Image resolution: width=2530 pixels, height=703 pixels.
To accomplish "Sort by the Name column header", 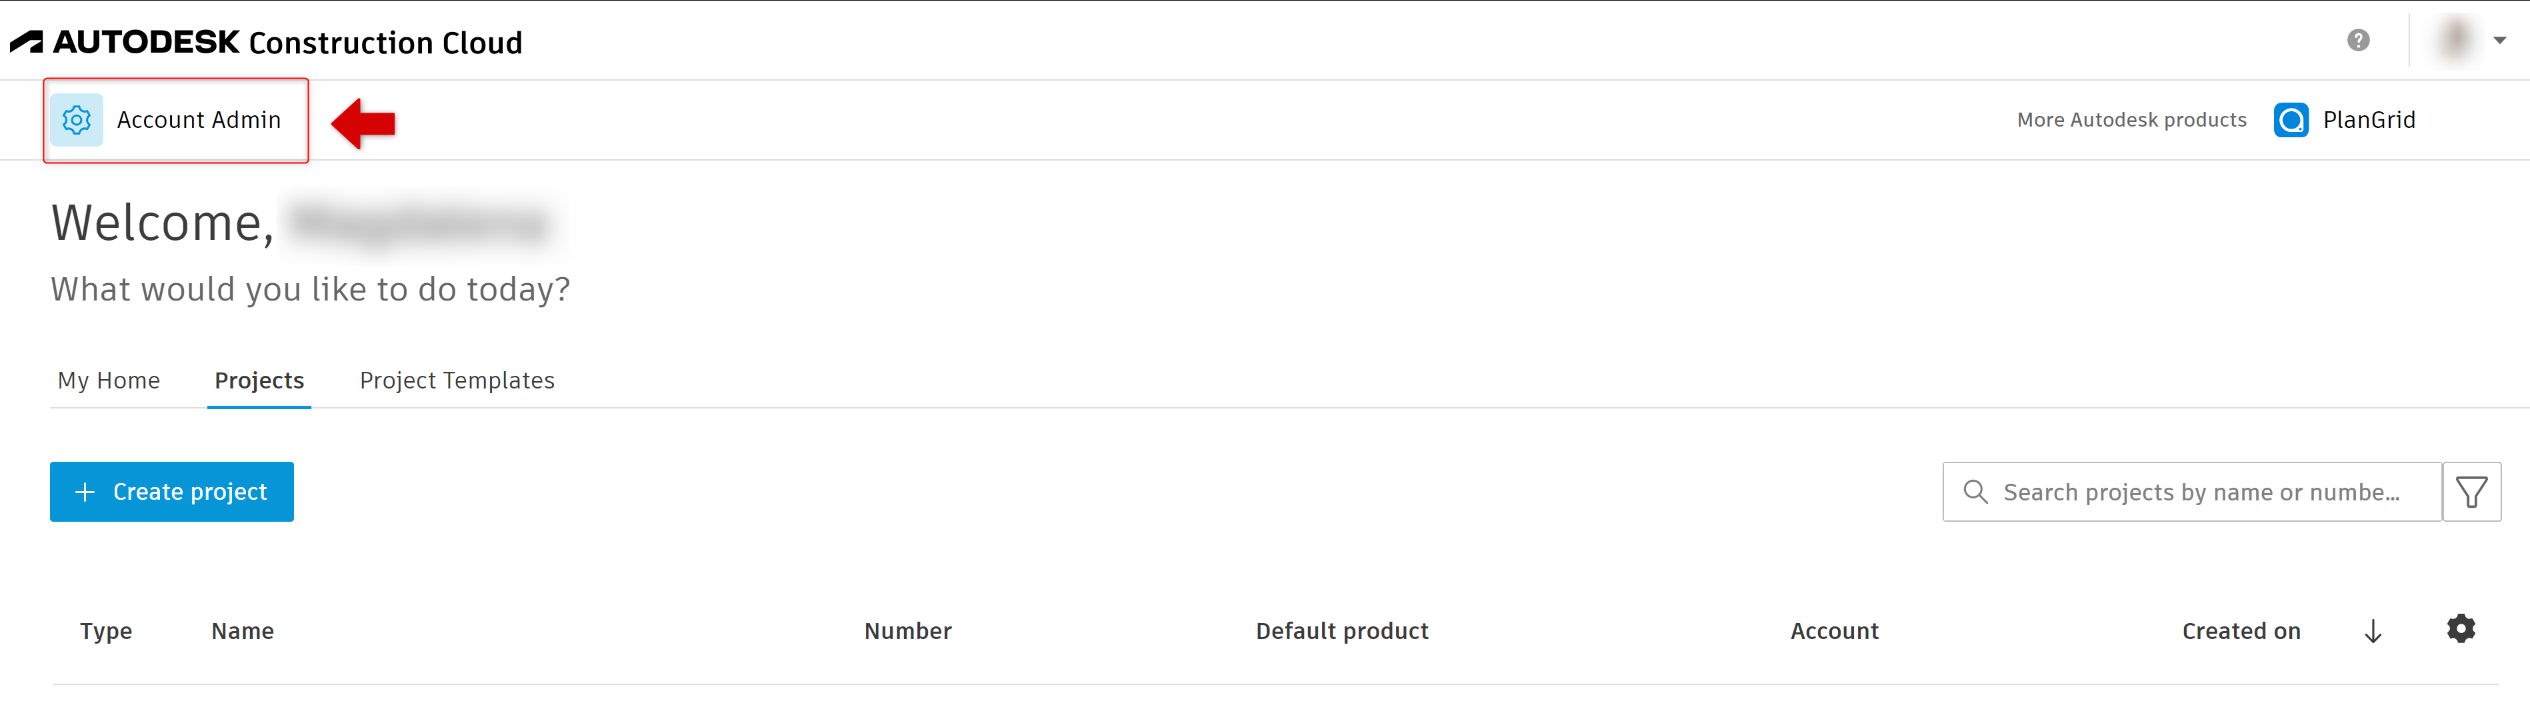I will click(x=243, y=631).
